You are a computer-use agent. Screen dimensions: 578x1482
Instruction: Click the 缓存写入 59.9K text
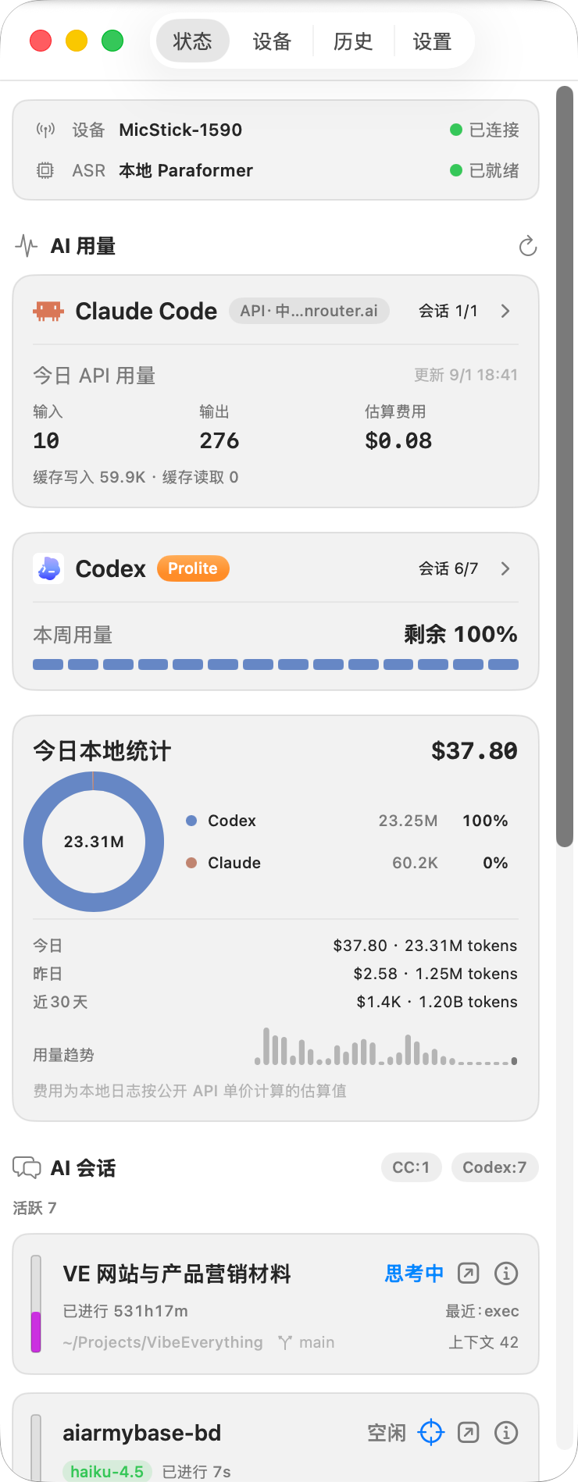[89, 477]
